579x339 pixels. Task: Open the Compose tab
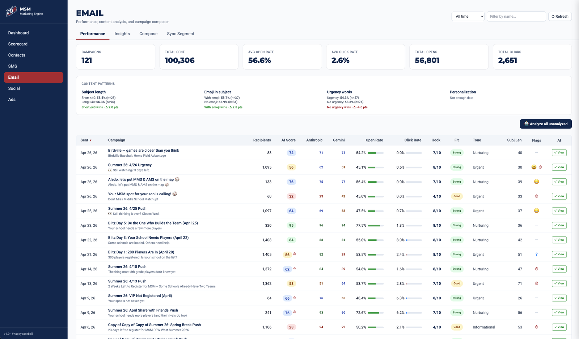pyautogui.click(x=148, y=34)
